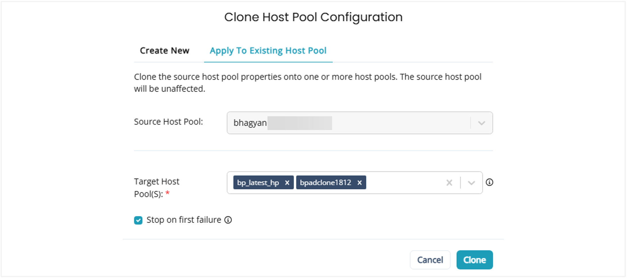Show info about Stop on first failure

[x=228, y=220]
